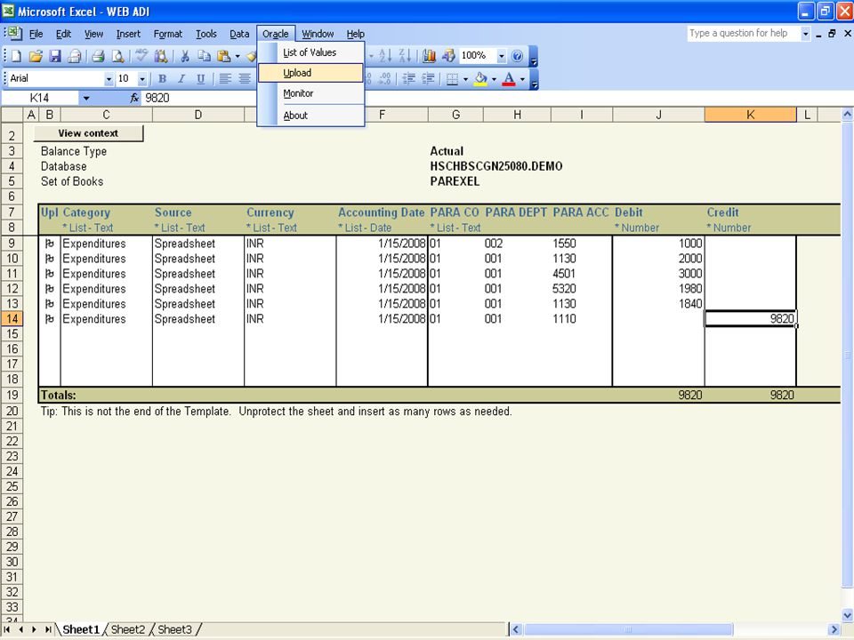Sort ascending with the A-Z icon
Viewport: 854px width, 640px height.
tap(385, 55)
